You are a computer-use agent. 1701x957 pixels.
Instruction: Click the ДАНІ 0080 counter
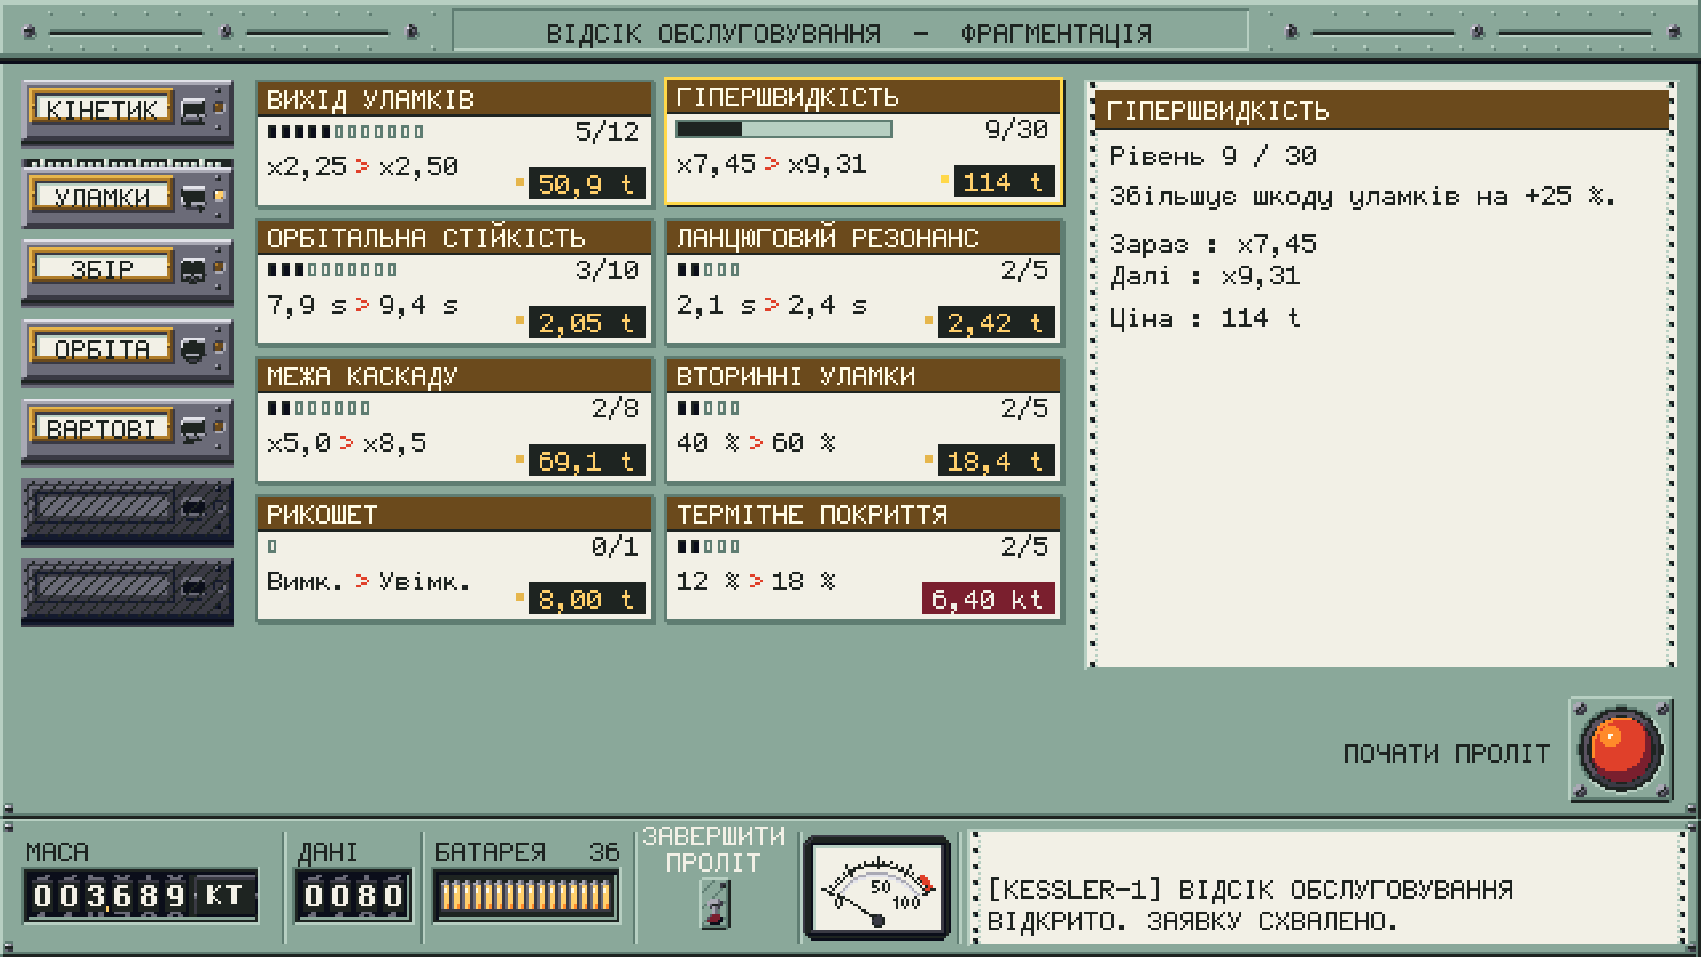click(x=353, y=896)
